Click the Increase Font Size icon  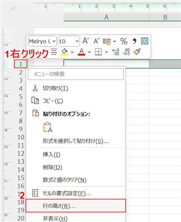[x=86, y=41]
